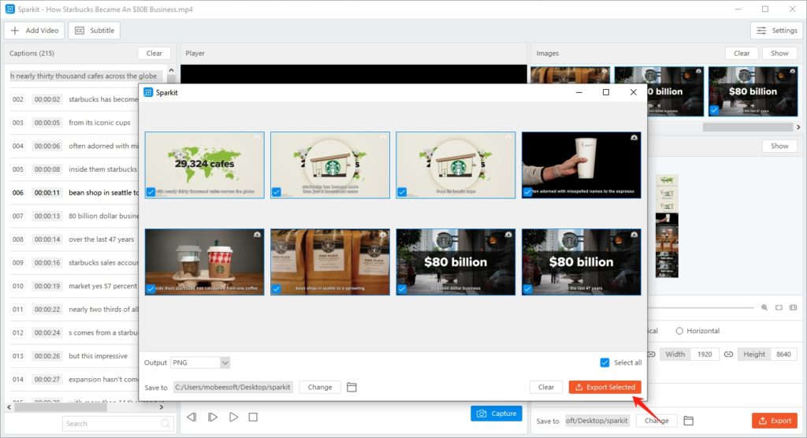
Task: Click the images strip horizontal scrollbar
Action: pos(748,127)
